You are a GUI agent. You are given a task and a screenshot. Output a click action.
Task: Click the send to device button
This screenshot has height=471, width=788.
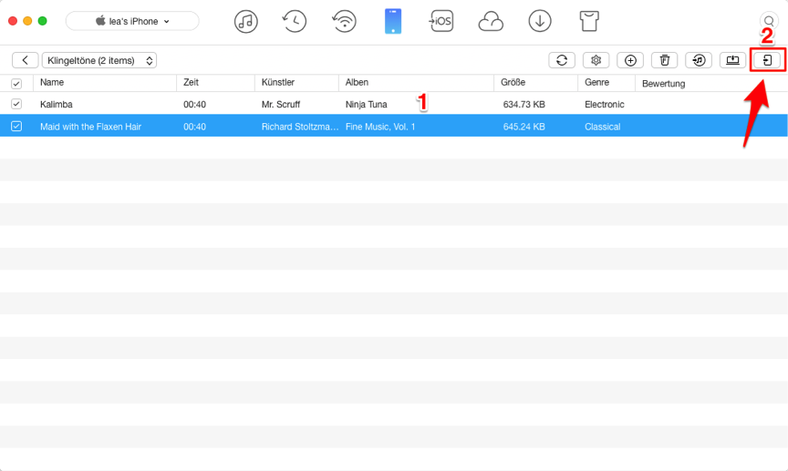[x=767, y=60]
